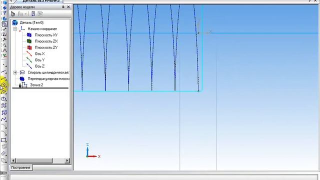Select the Rectangle tool

(x=3, y=140)
